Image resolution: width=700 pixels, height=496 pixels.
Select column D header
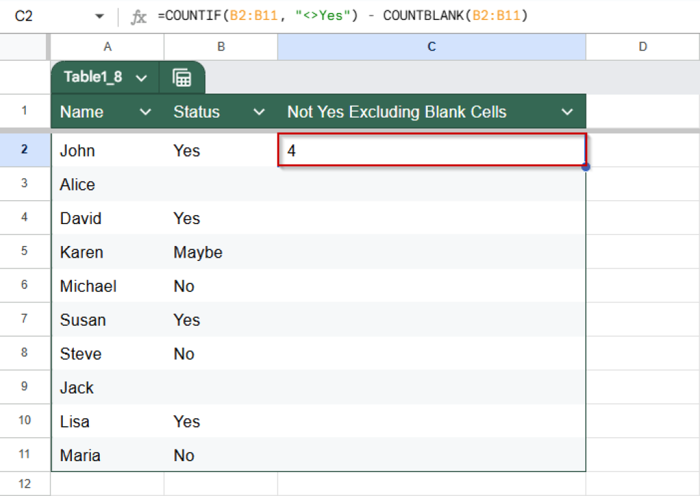[x=643, y=46]
